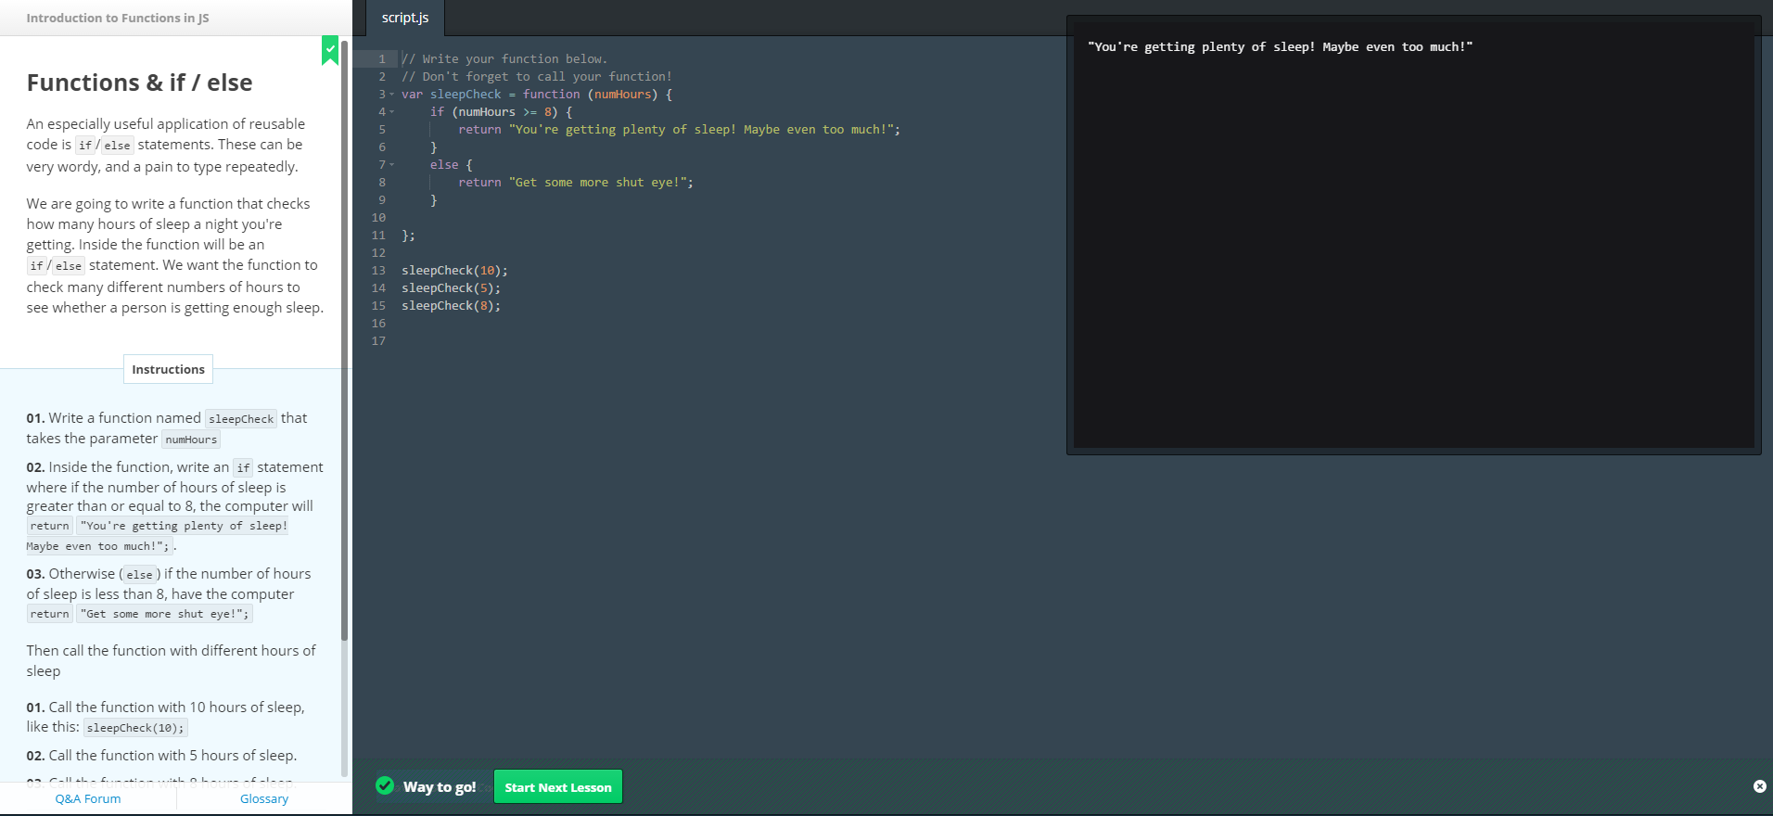
Task: Click line number 1 in the gutter
Action: click(381, 59)
